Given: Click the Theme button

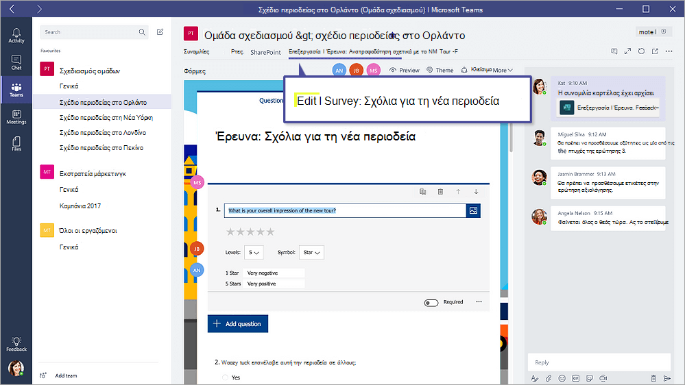Looking at the screenshot, I should (440, 70).
